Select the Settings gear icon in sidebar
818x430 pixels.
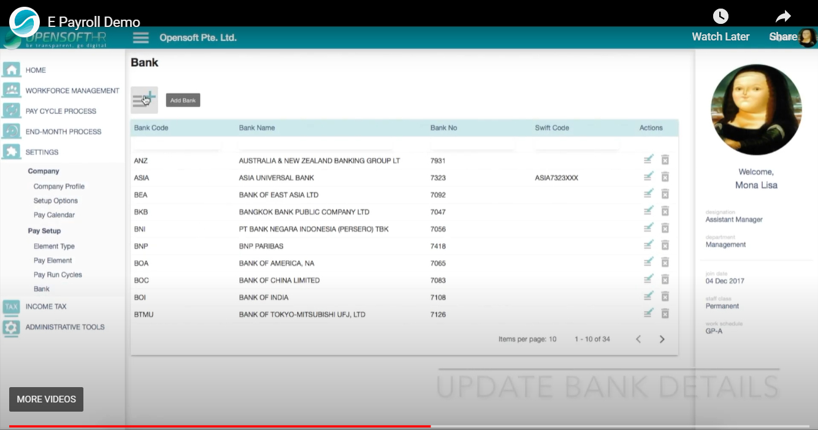10,151
